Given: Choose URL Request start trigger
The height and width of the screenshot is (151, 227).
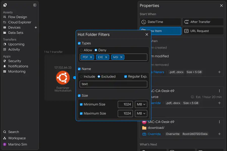Looking at the screenshot, I should (203, 31).
